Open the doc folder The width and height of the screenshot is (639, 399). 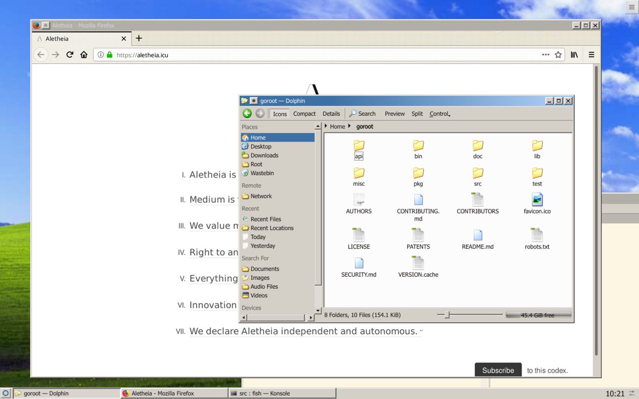[x=478, y=150]
